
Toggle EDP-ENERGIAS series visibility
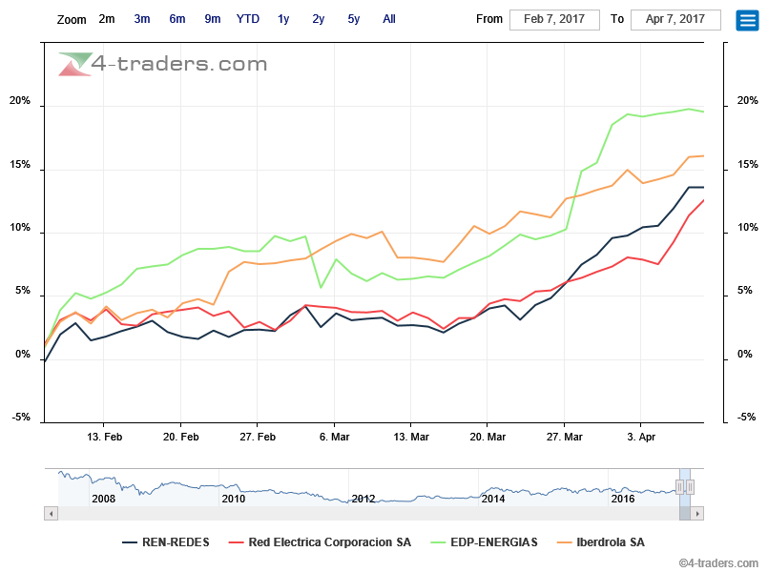485,542
